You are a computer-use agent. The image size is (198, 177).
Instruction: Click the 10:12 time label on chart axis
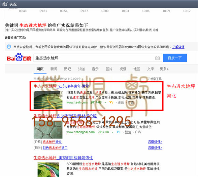pos(187,11)
